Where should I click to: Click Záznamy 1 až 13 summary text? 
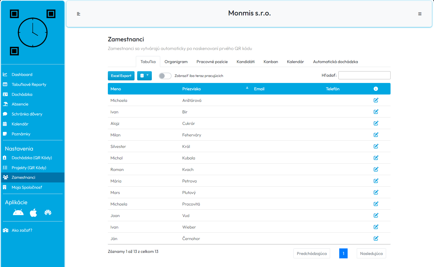tap(133, 252)
